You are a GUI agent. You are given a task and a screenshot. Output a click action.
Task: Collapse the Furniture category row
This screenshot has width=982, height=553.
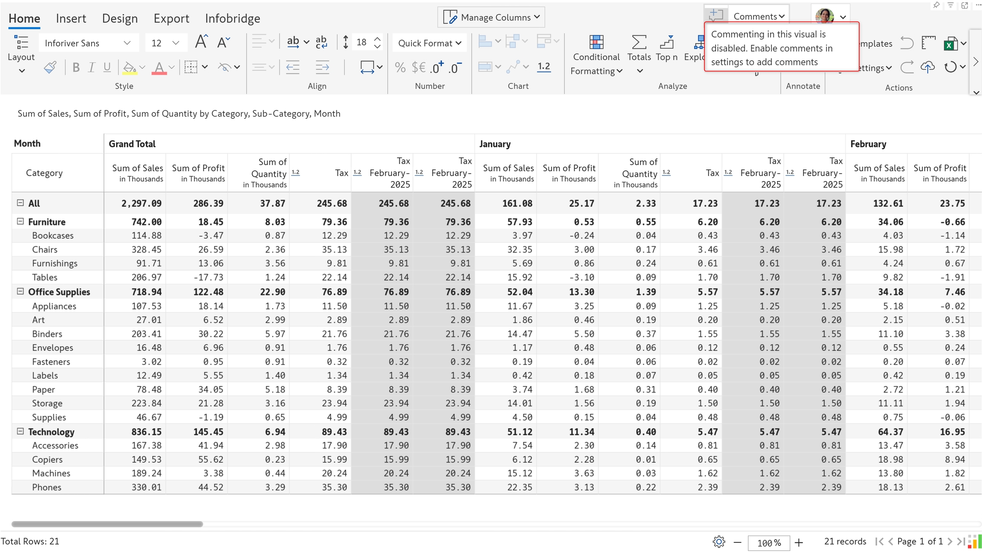coord(20,222)
